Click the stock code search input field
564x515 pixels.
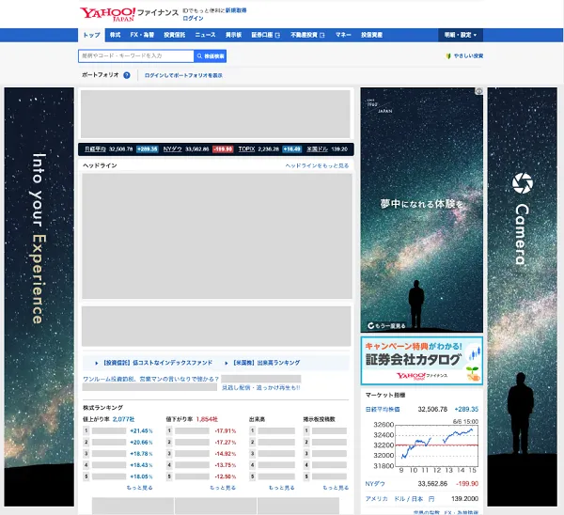click(x=135, y=56)
